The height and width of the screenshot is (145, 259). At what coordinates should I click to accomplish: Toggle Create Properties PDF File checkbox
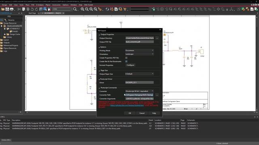(x=126, y=58)
